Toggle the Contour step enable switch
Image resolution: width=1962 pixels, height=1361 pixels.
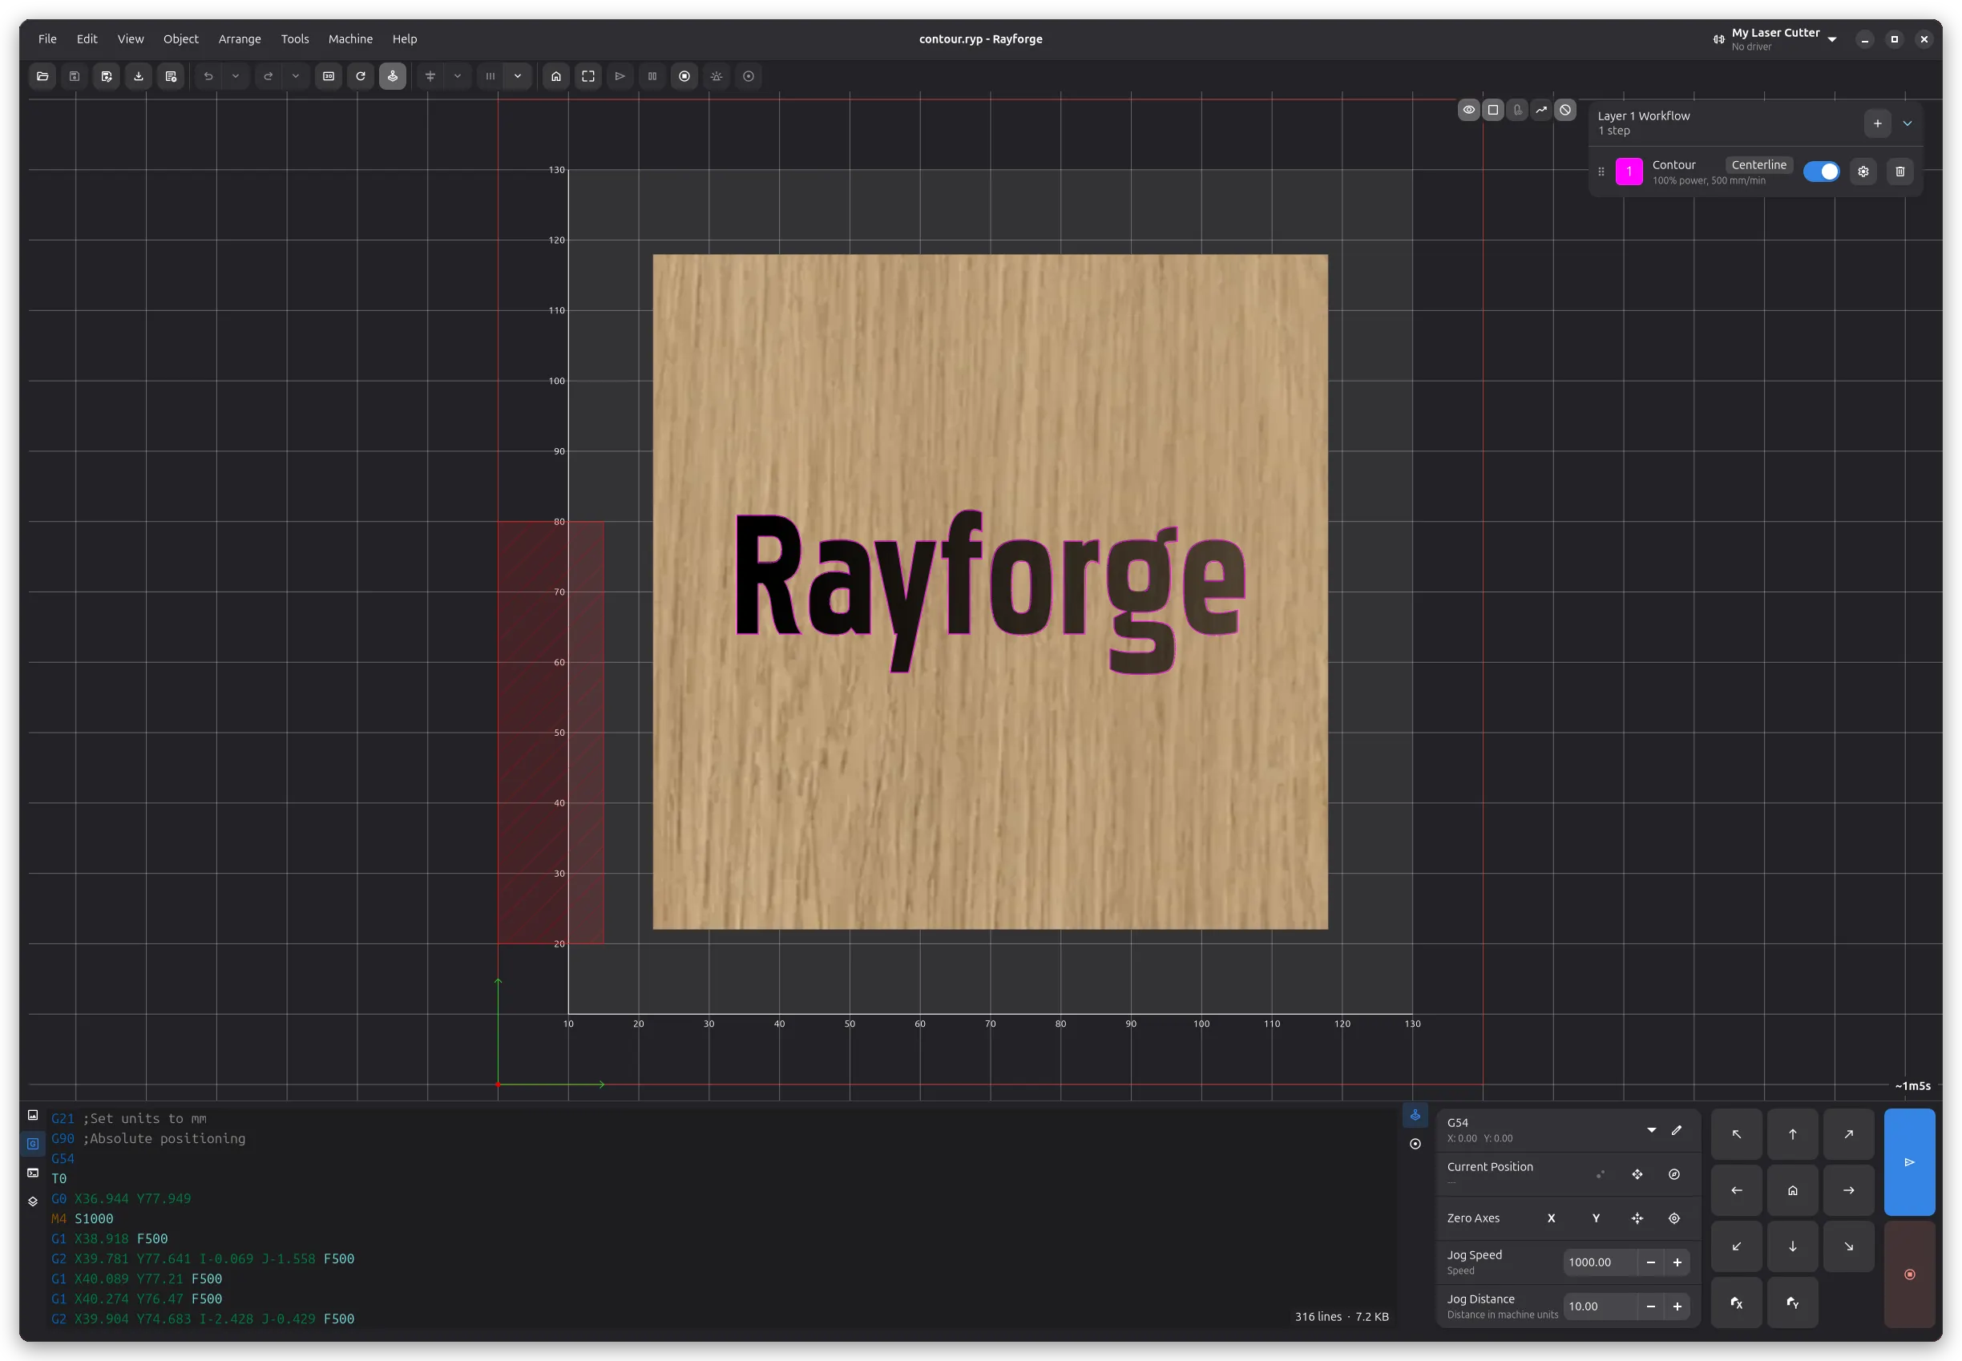coord(1820,172)
